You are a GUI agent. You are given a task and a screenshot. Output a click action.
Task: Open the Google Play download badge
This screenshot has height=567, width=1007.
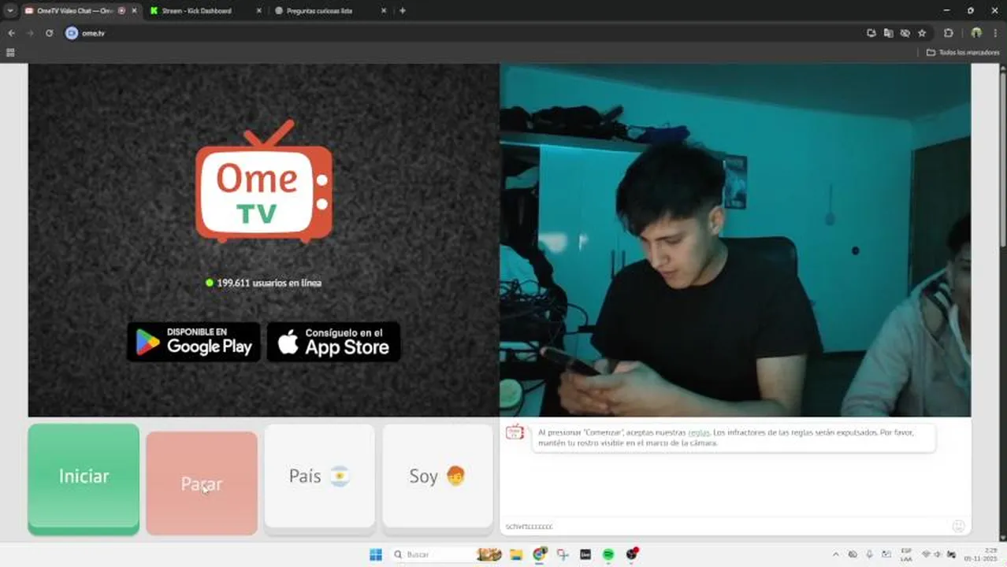194,342
